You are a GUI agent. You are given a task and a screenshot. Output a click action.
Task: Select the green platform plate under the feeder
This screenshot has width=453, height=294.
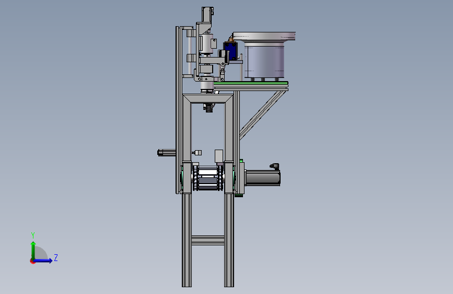coord(251,83)
